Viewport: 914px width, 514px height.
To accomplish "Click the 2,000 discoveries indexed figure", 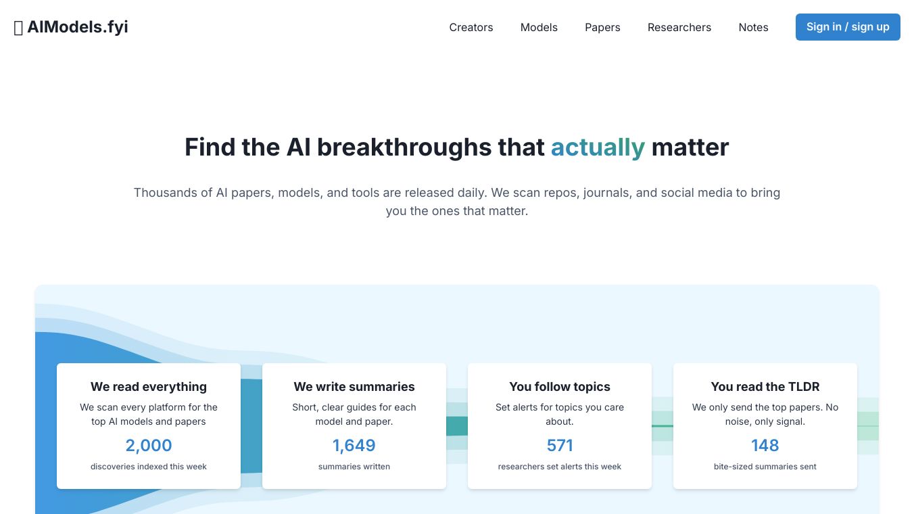I will pos(149,446).
